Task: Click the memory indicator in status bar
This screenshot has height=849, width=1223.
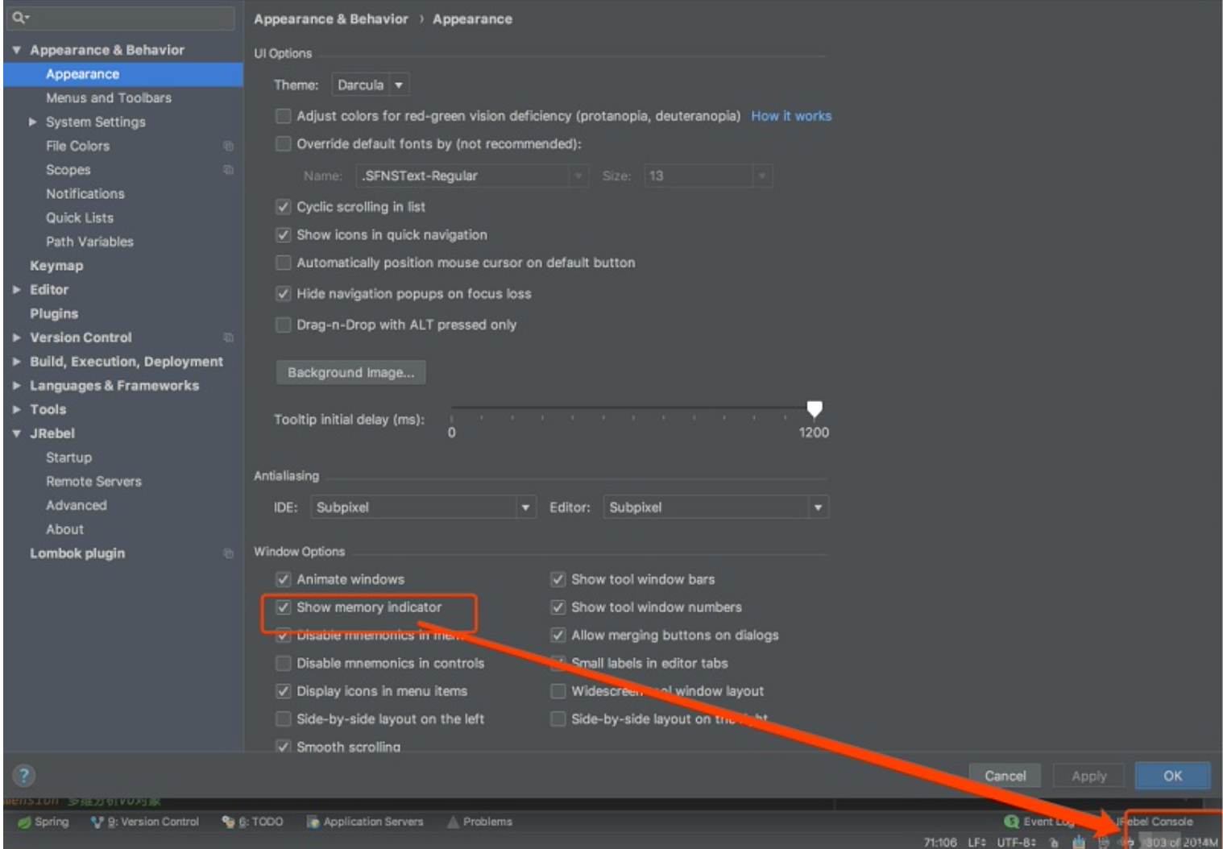Action: pyautogui.click(x=1180, y=843)
